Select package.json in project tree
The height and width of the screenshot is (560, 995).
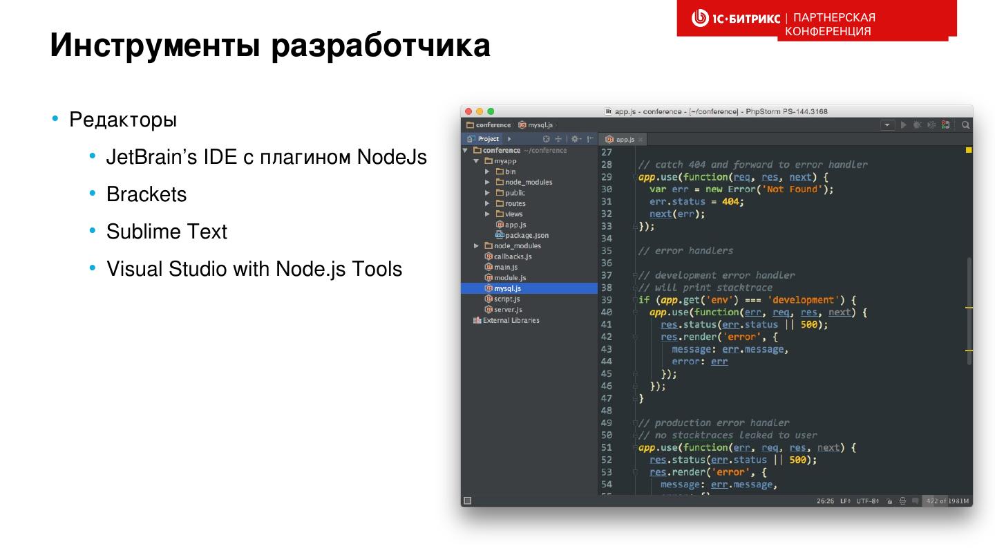(522, 235)
